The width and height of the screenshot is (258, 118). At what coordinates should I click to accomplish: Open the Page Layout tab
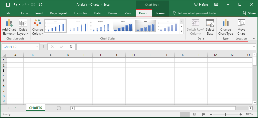click(x=59, y=13)
